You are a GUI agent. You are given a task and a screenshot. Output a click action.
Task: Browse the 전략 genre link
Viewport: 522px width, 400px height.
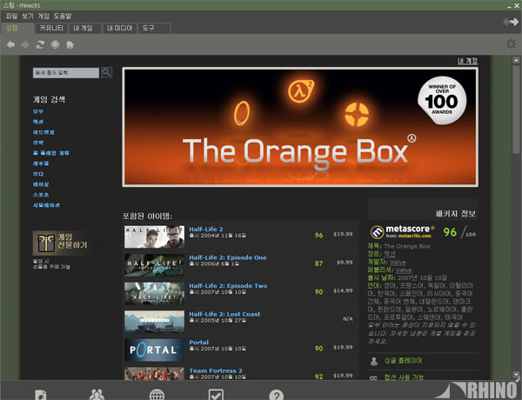point(38,143)
